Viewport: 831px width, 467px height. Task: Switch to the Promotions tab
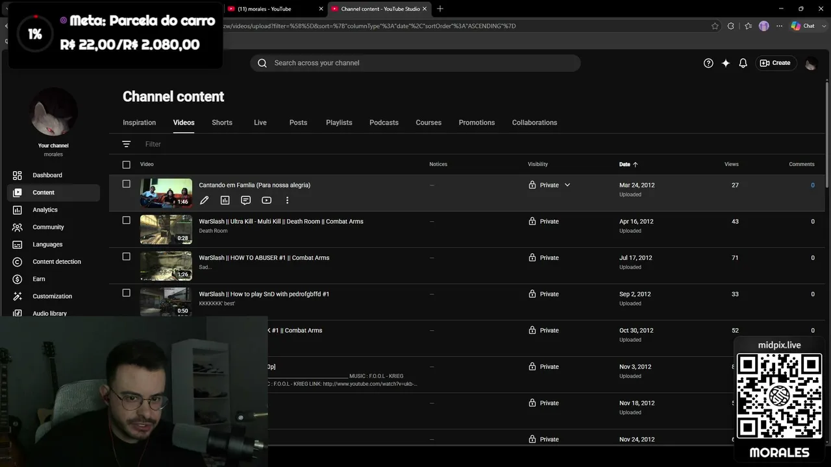[x=477, y=123]
